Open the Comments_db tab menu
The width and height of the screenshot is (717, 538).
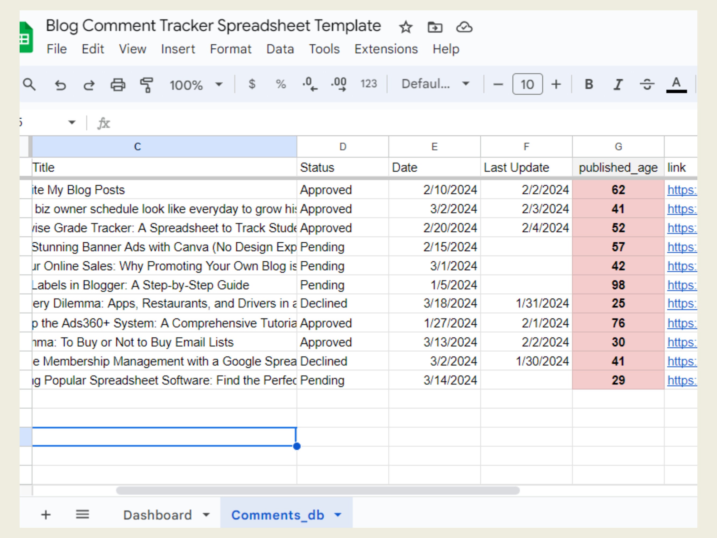pyautogui.click(x=338, y=515)
